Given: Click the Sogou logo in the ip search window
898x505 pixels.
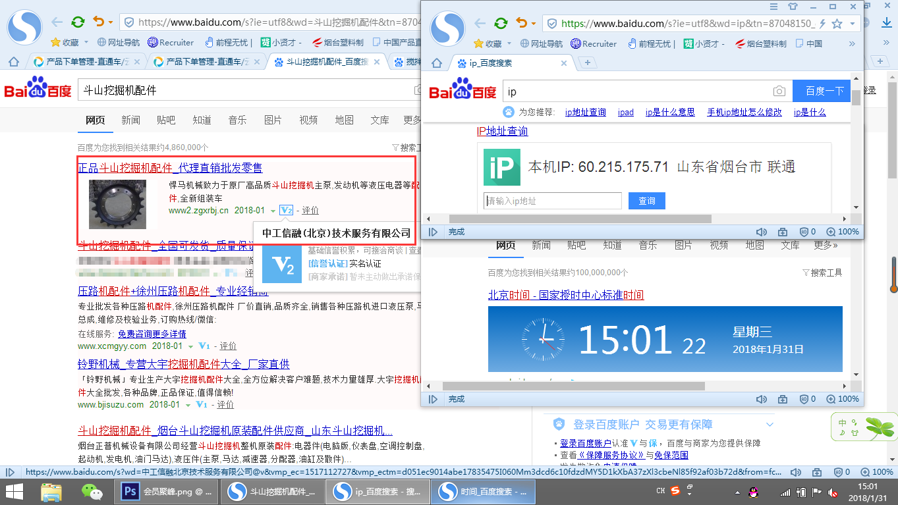Looking at the screenshot, I should pos(447,28).
